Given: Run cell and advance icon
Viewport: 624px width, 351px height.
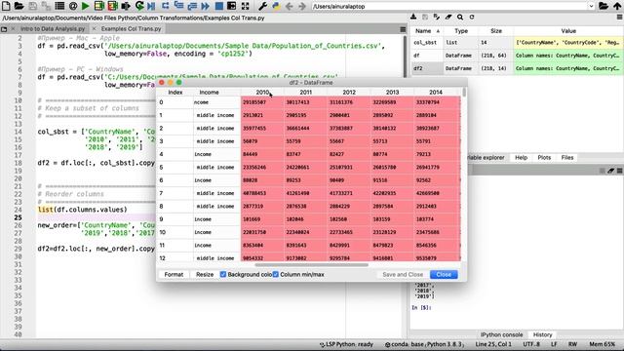Looking at the screenshot, I should click(113, 6).
